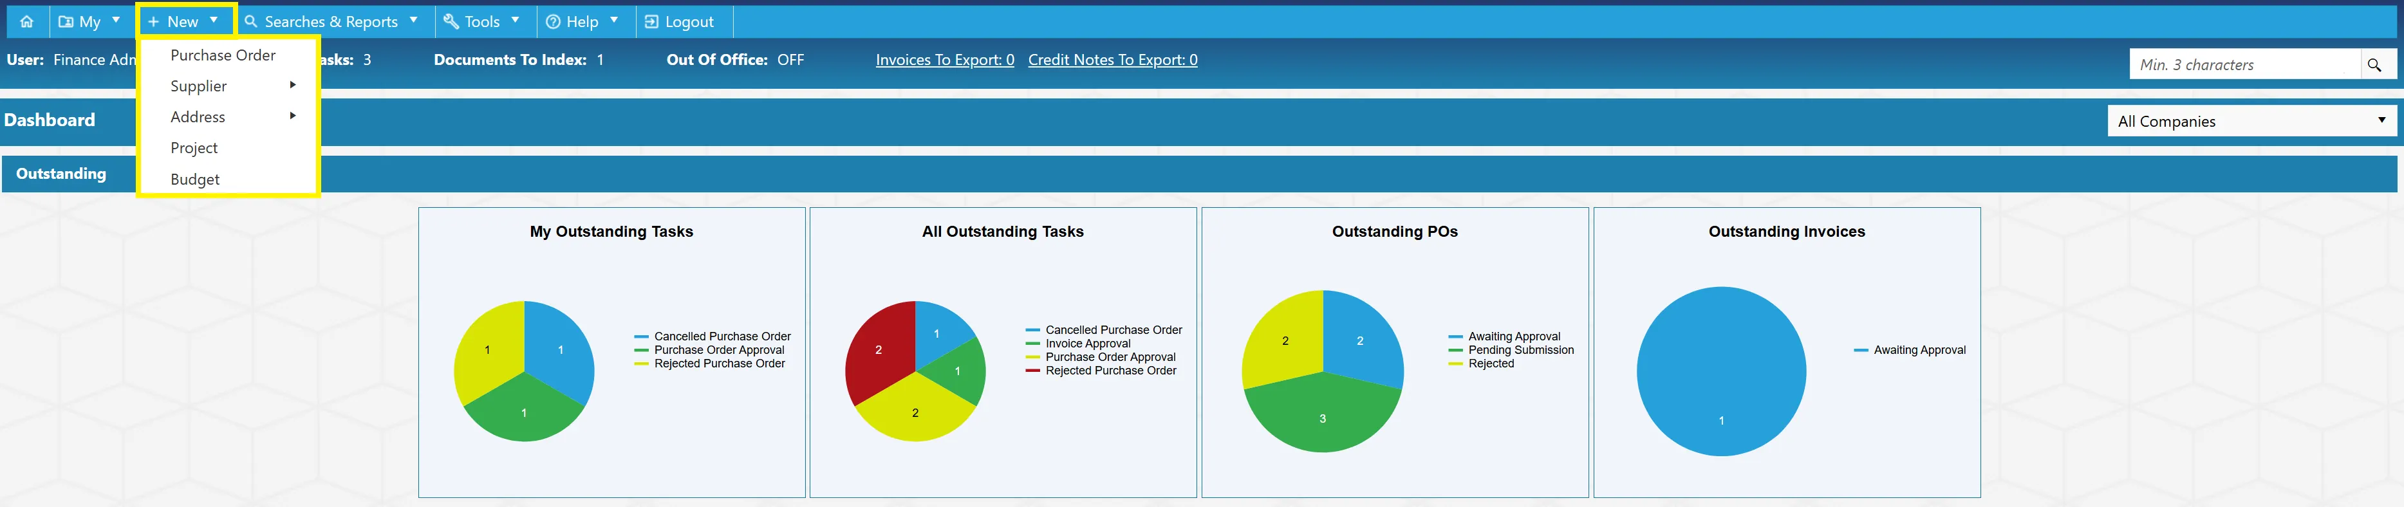Click Invoice Approval legend entry
The width and height of the screenshot is (2404, 507).
coord(1078,344)
